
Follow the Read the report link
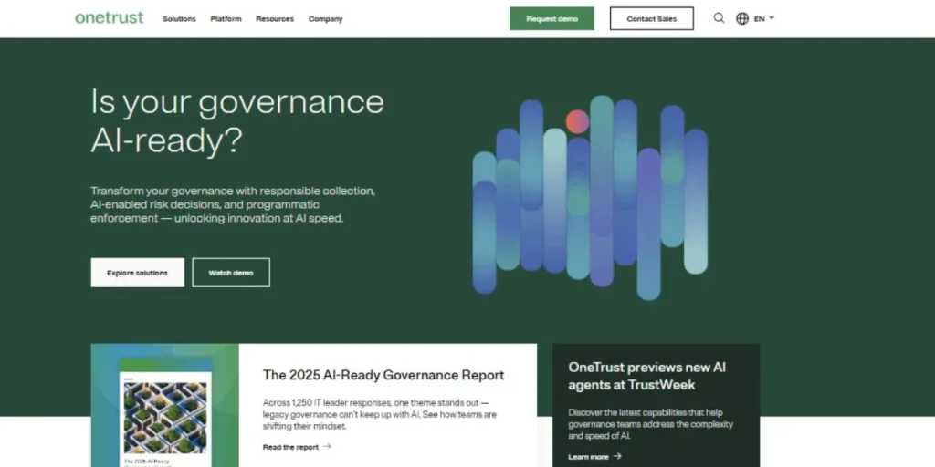[290, 447]
